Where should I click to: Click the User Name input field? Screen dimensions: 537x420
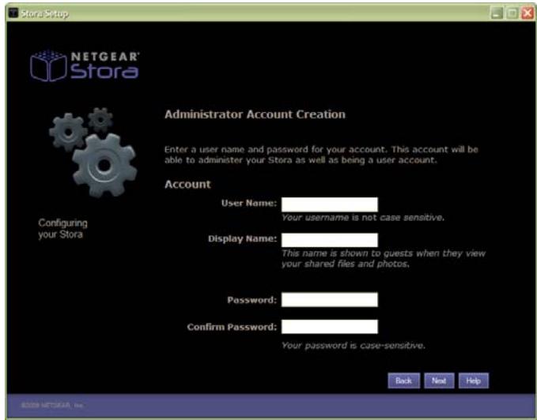click(x=330, y=204)
